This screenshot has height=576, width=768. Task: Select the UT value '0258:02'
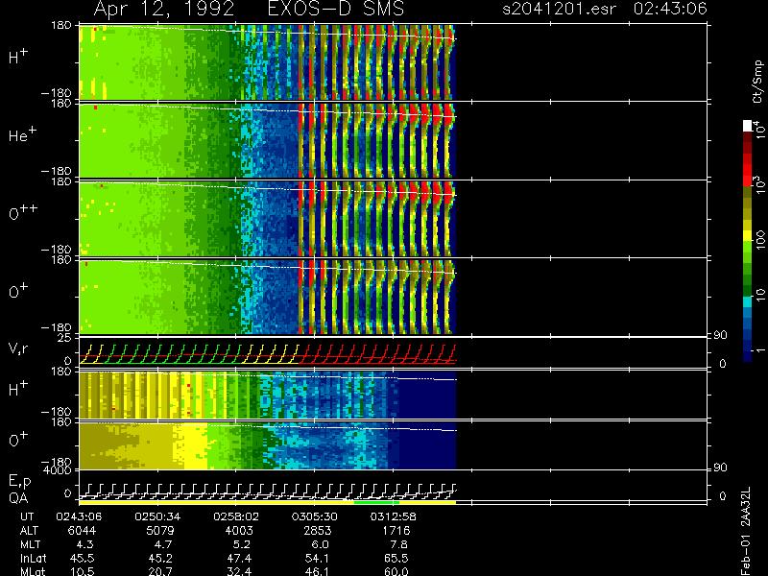point(235,516)
